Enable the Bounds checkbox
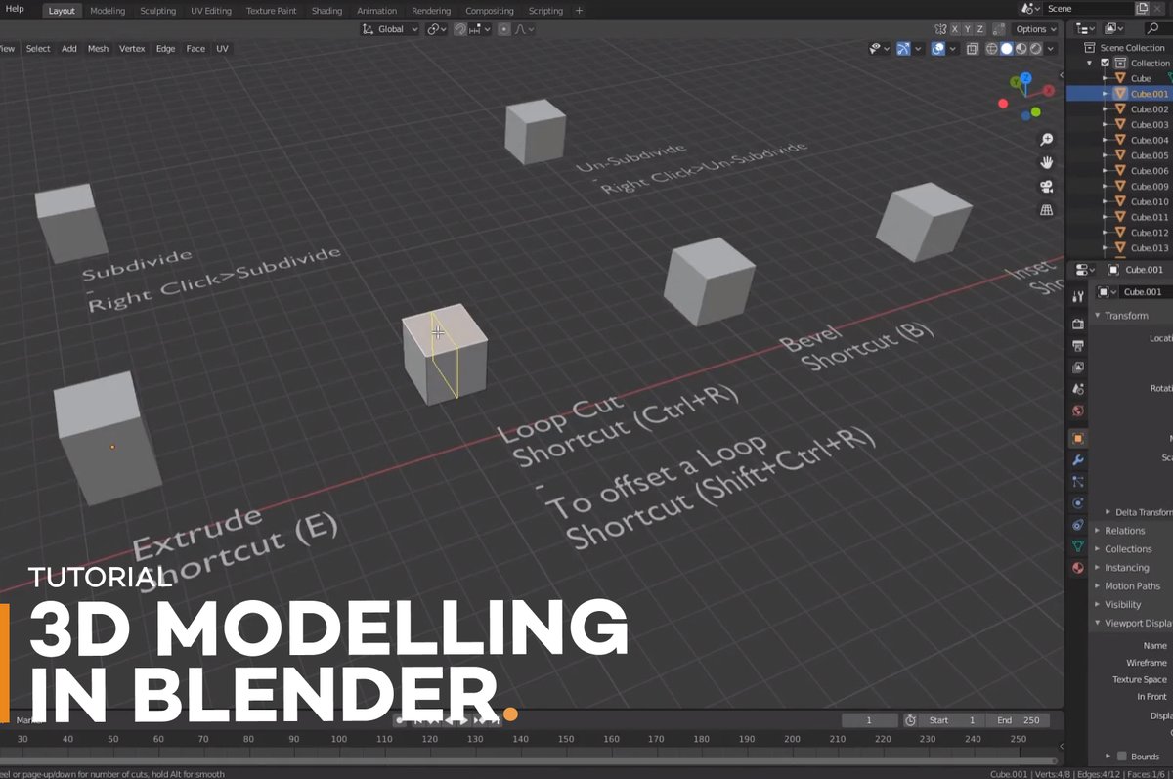Image resolution: width=1173 pixels, height=779 pixels. tap(1121, 757)
